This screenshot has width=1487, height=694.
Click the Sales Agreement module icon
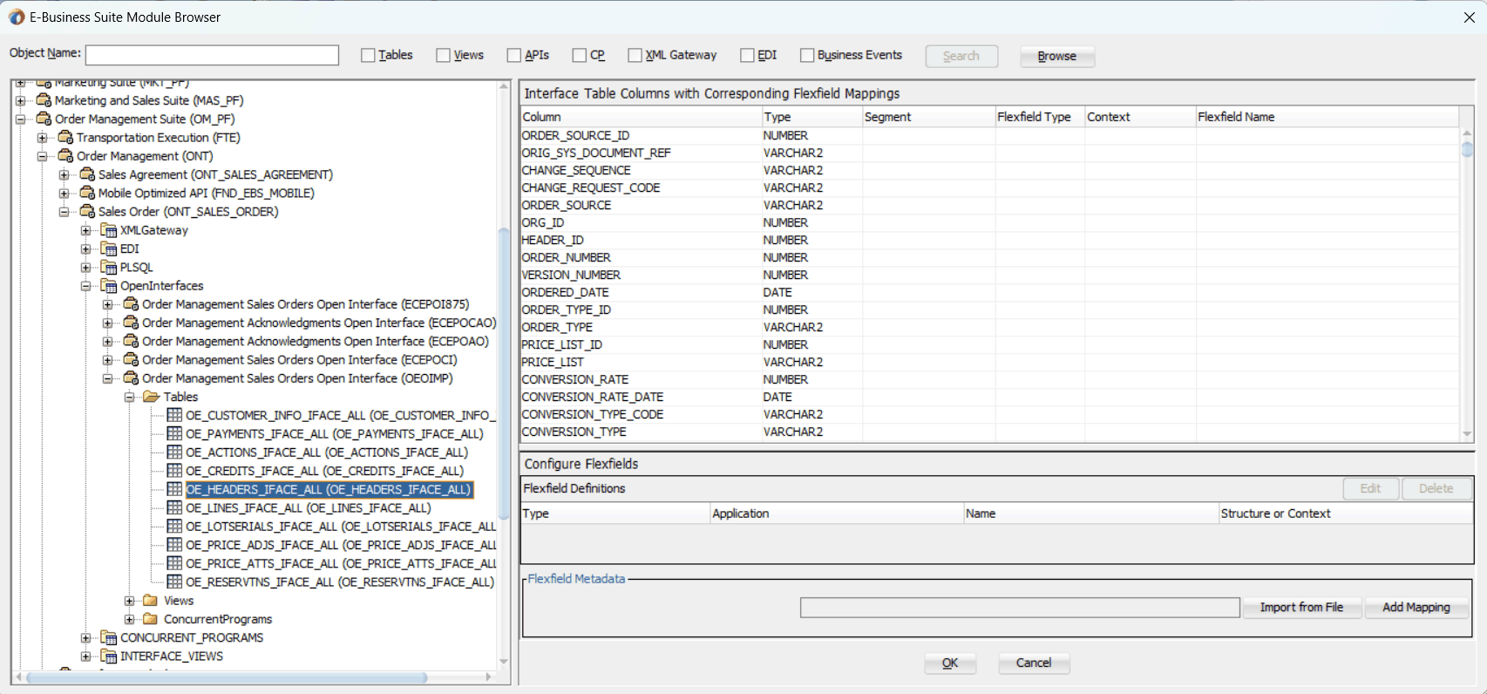(x=87, y=174)
